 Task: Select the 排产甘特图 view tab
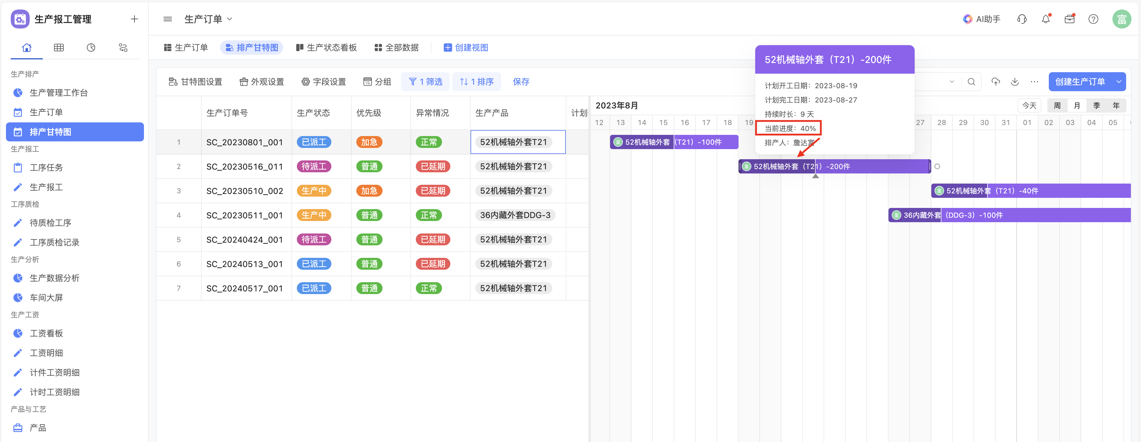tap(252, 48)
